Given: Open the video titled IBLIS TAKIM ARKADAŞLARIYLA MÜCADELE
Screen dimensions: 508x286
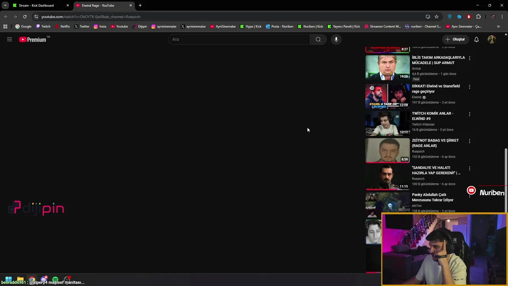Looking at the screenshot, I should click(x=438, y=60).
